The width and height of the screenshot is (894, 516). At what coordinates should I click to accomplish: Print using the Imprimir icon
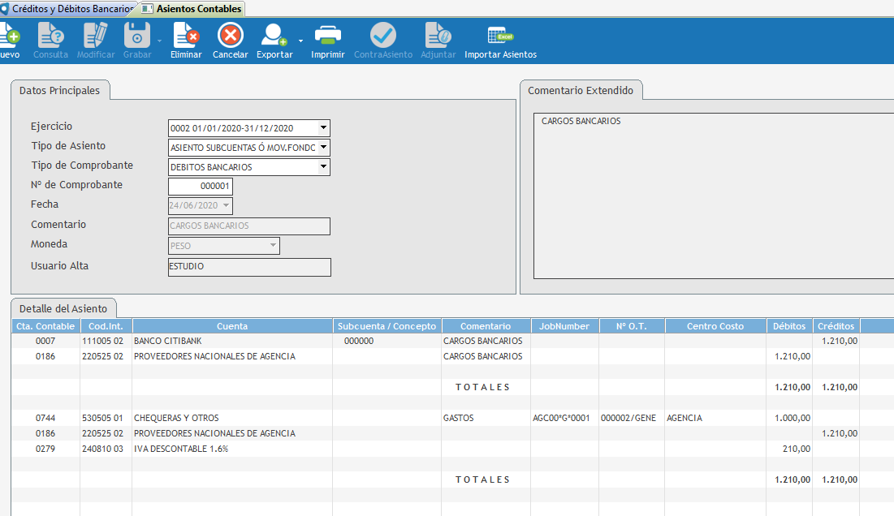point(327,36)
